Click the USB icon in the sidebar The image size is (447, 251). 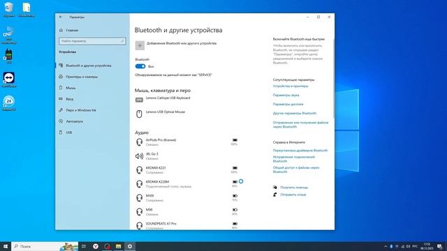coord(61,132)
